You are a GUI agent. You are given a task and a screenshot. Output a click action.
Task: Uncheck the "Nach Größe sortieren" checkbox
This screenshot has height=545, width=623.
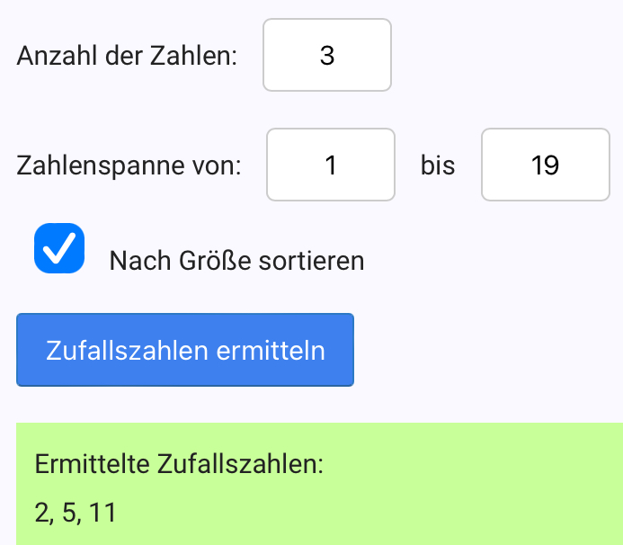[59, 248]
